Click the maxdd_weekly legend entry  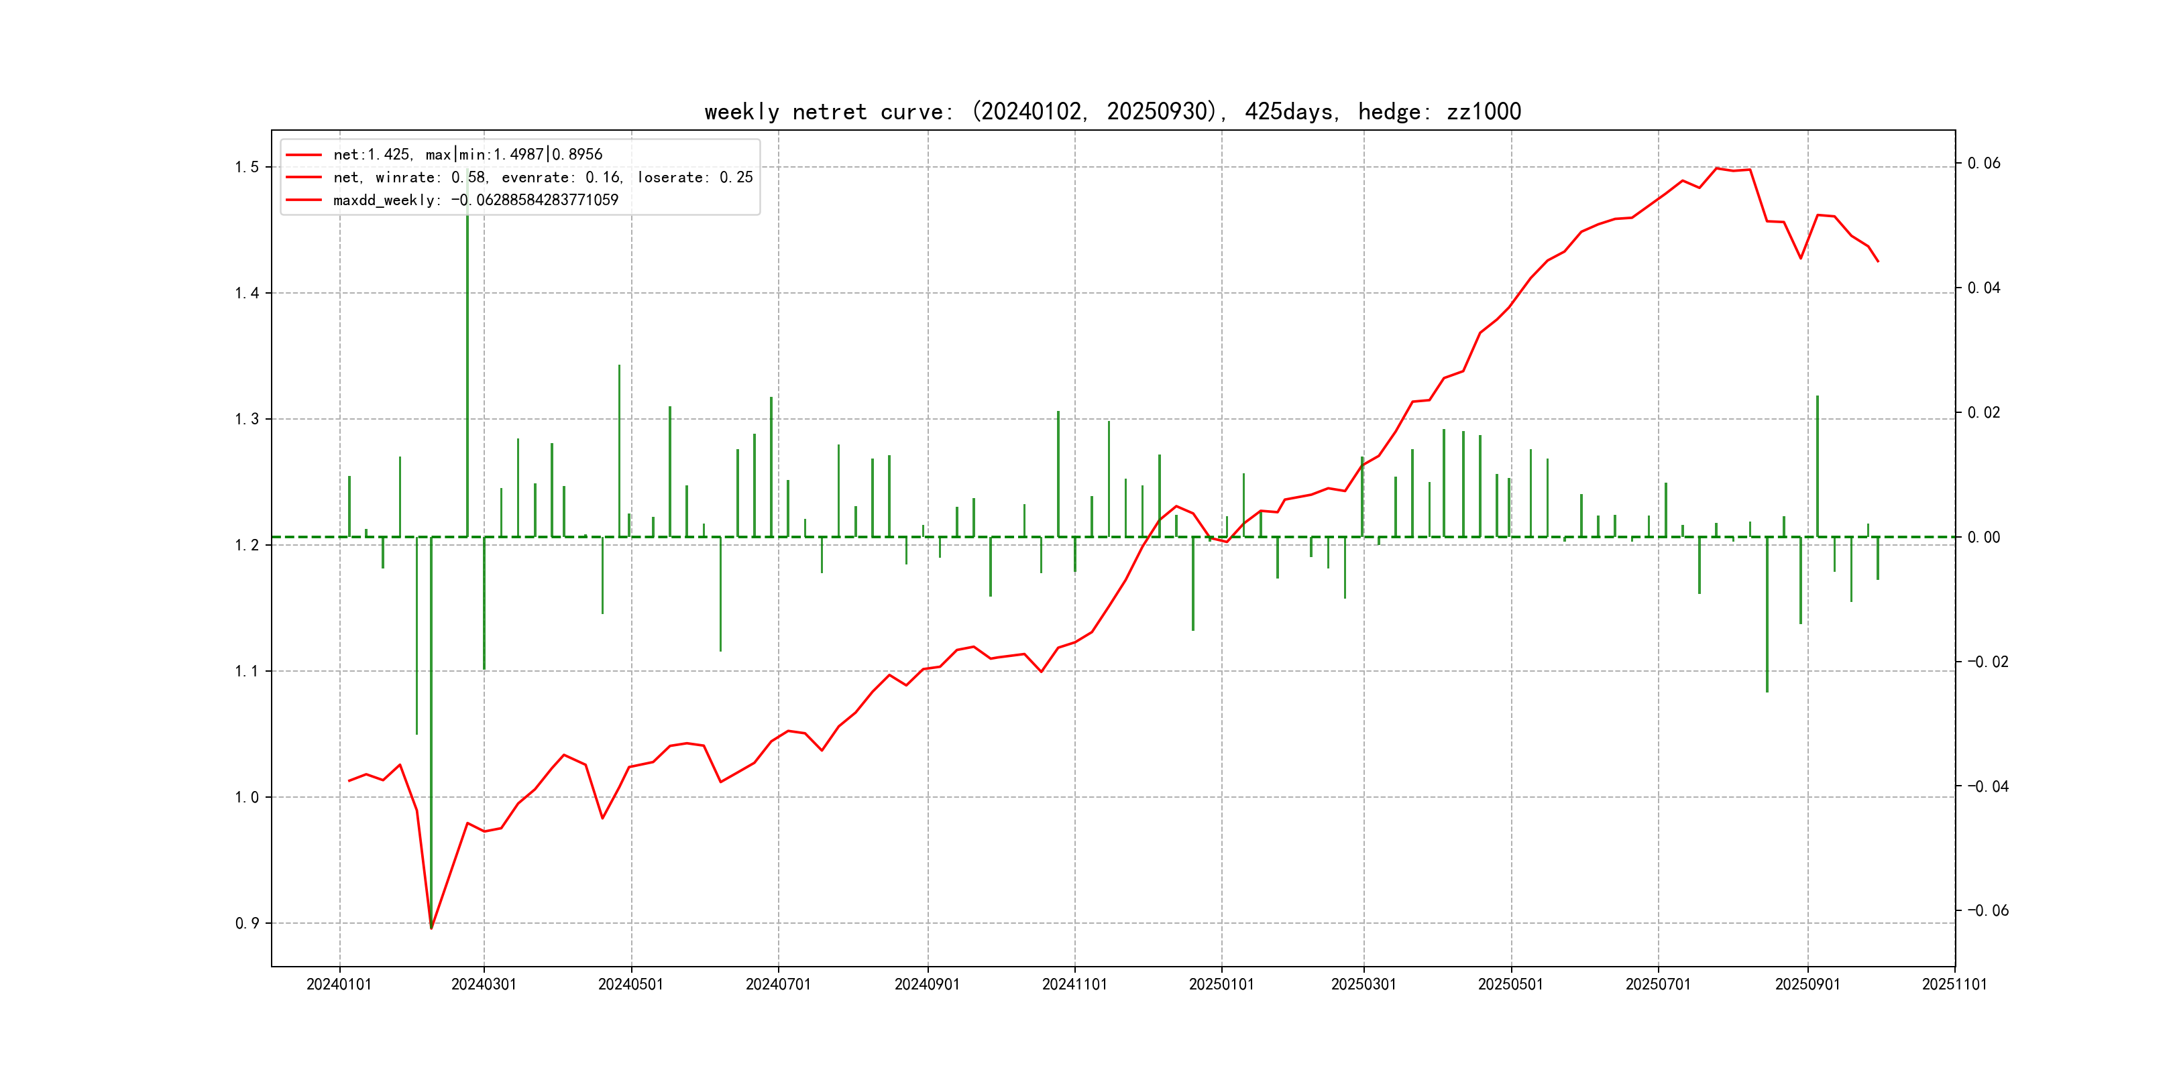coord(475,200)
